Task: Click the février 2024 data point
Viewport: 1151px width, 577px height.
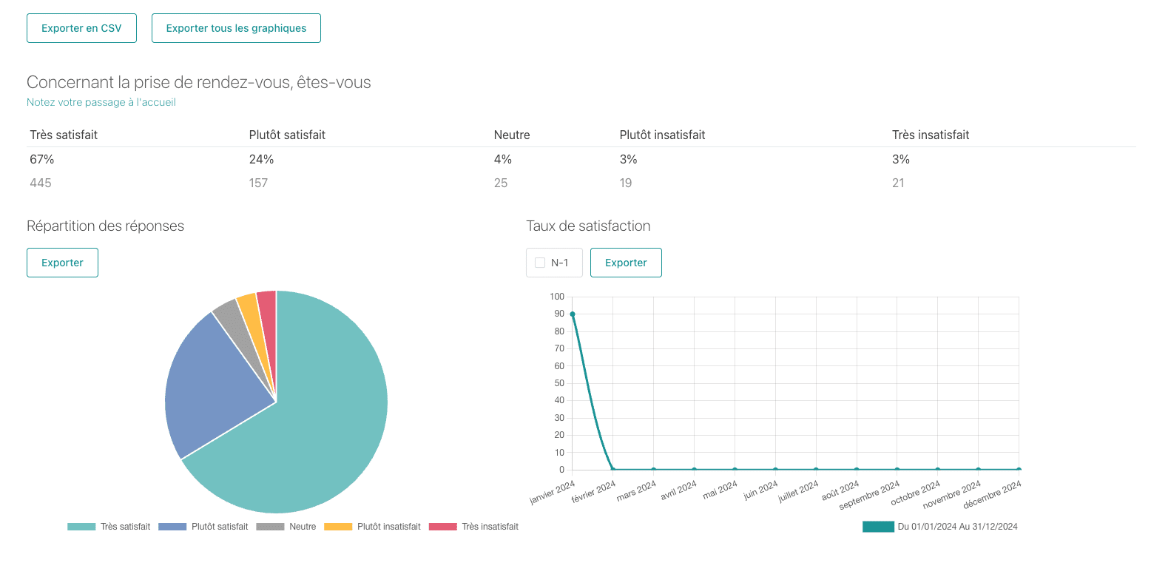Action: pyautogui.click(x=613, y=469)
